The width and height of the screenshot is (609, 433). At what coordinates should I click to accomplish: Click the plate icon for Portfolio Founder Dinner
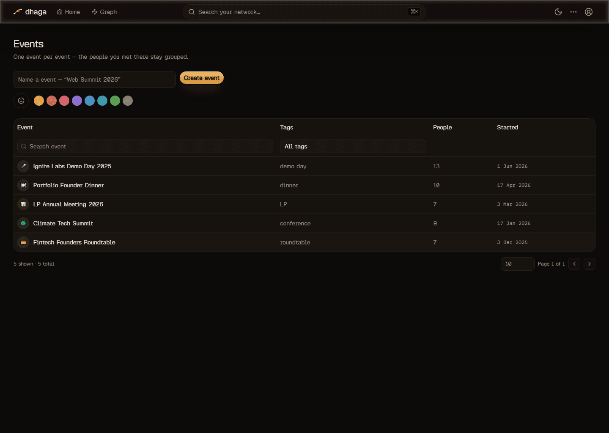point(23,185)
